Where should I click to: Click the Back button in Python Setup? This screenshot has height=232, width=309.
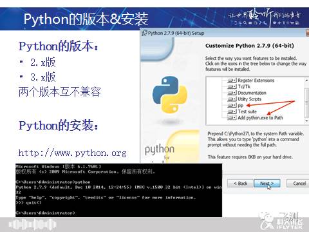click(240, 184)
